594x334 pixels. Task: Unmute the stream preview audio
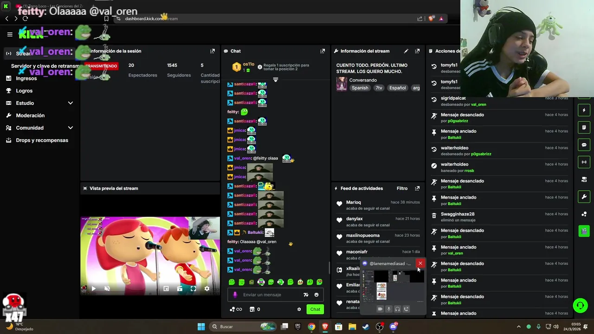tap(107, 289)
